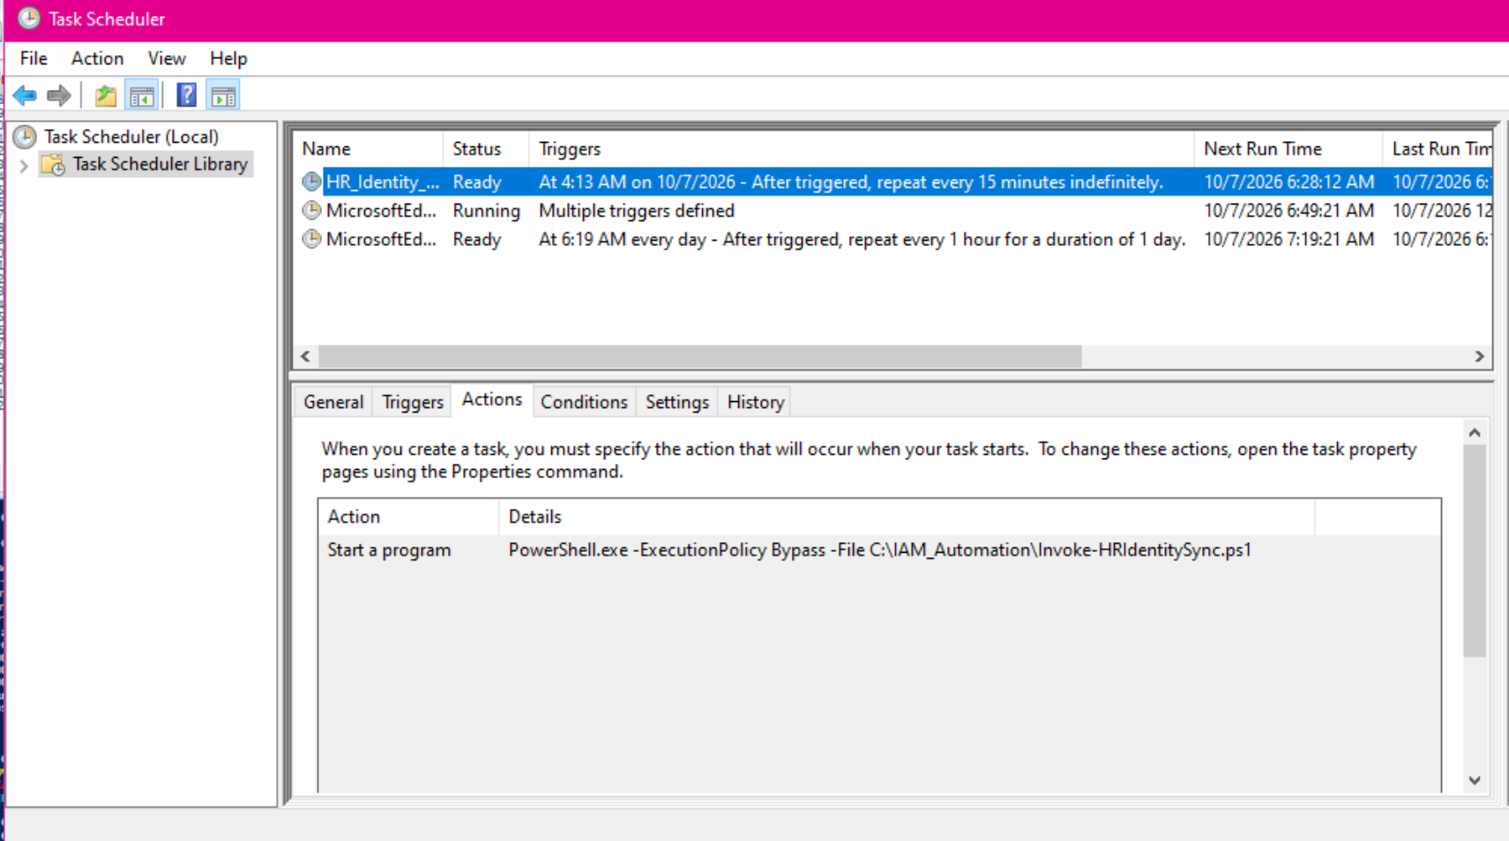Click the Task Scheduler (Local) clock icon
1509x841 pixels.
25,137
